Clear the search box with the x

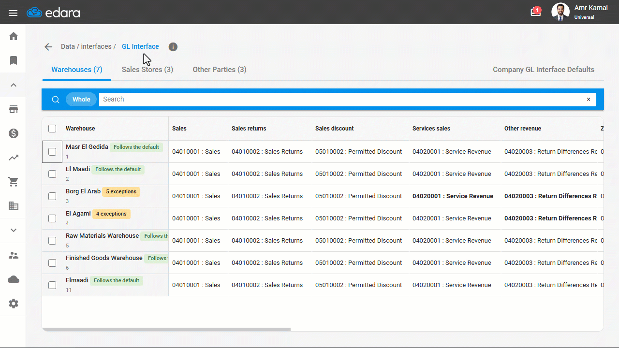tap(589, 100)
